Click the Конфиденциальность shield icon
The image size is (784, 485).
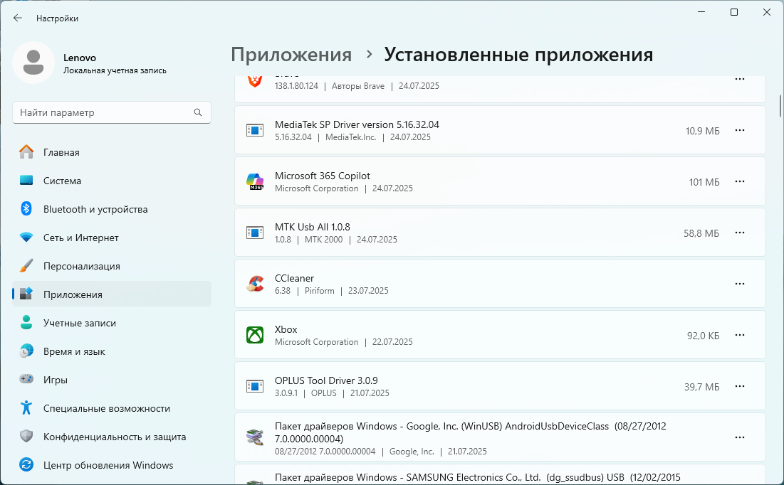coord(26,436)
